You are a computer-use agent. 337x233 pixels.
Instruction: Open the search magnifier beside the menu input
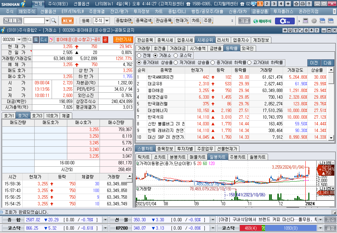point(54,21)
